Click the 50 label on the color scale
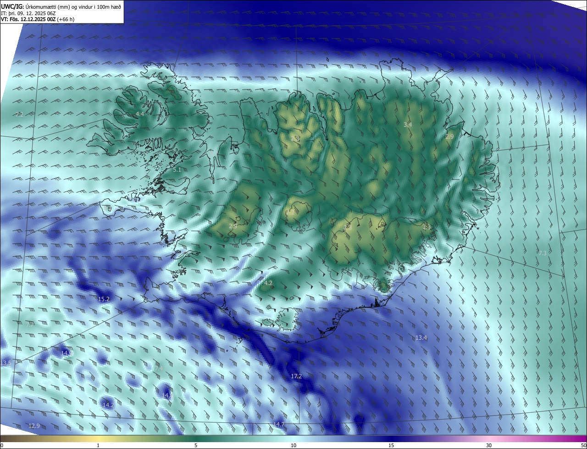This screenshot has width=587, height=449. point(583,445)
